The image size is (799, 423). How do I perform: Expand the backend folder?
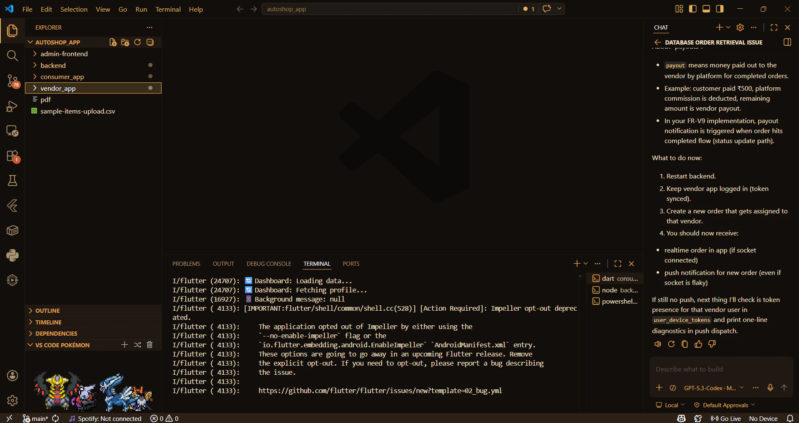(x=53, y=65)
